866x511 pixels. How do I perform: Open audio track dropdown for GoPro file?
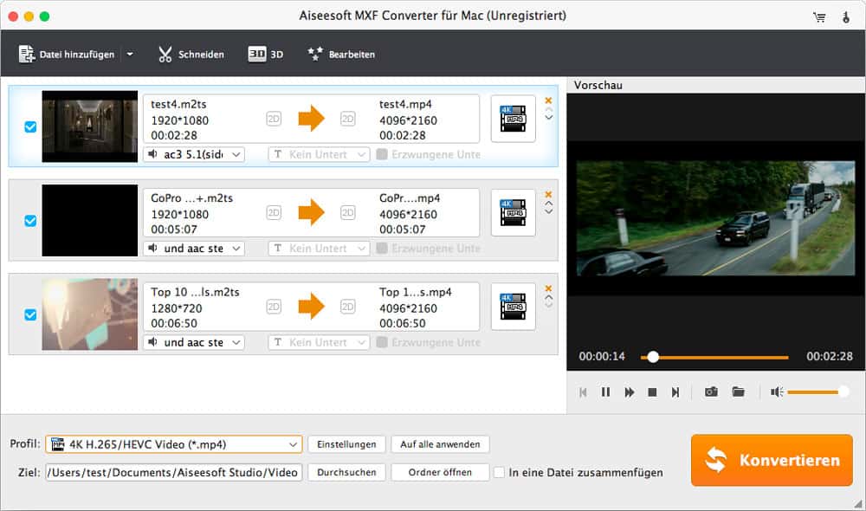[x=194, y=249]
